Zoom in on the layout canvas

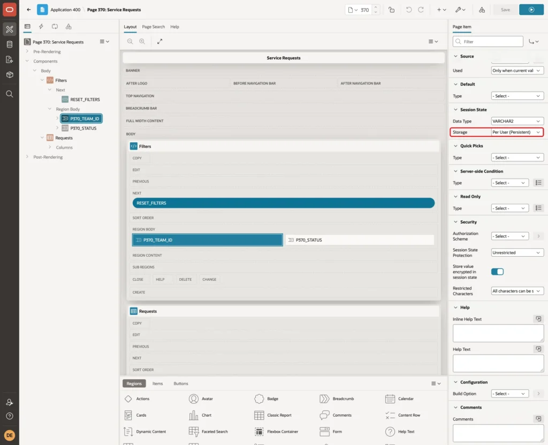(x=142, y=41)
